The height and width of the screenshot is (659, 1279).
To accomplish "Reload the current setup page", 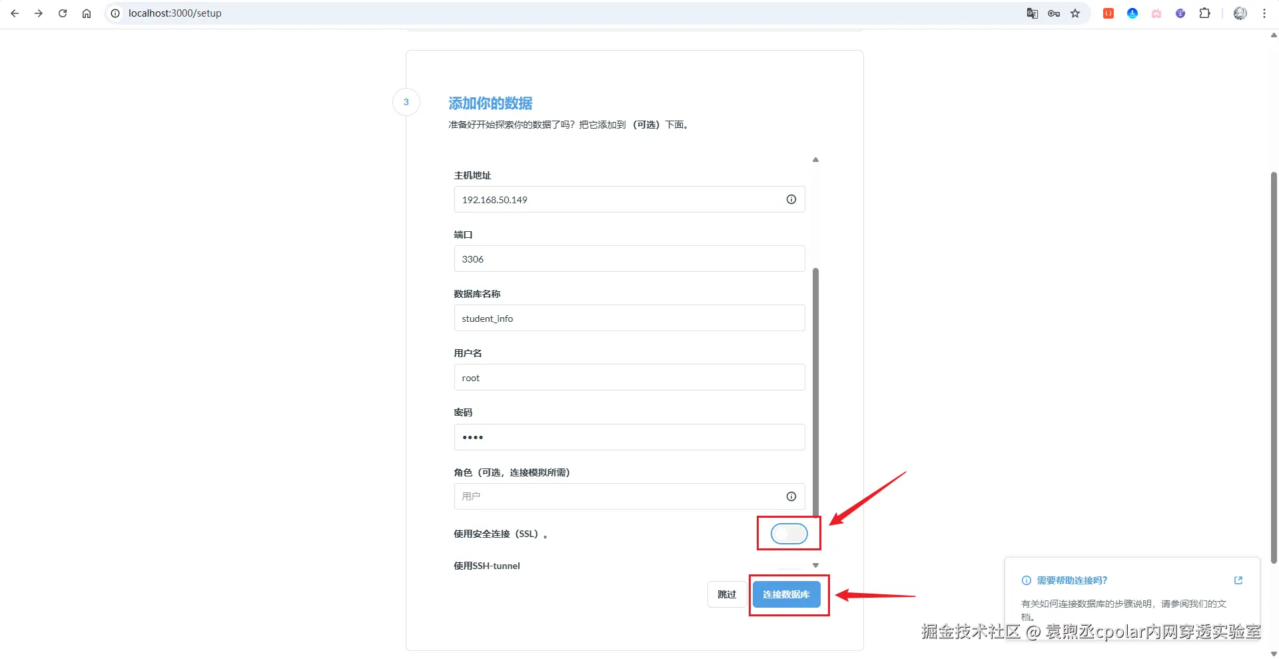I will click(x=63, y=13).
